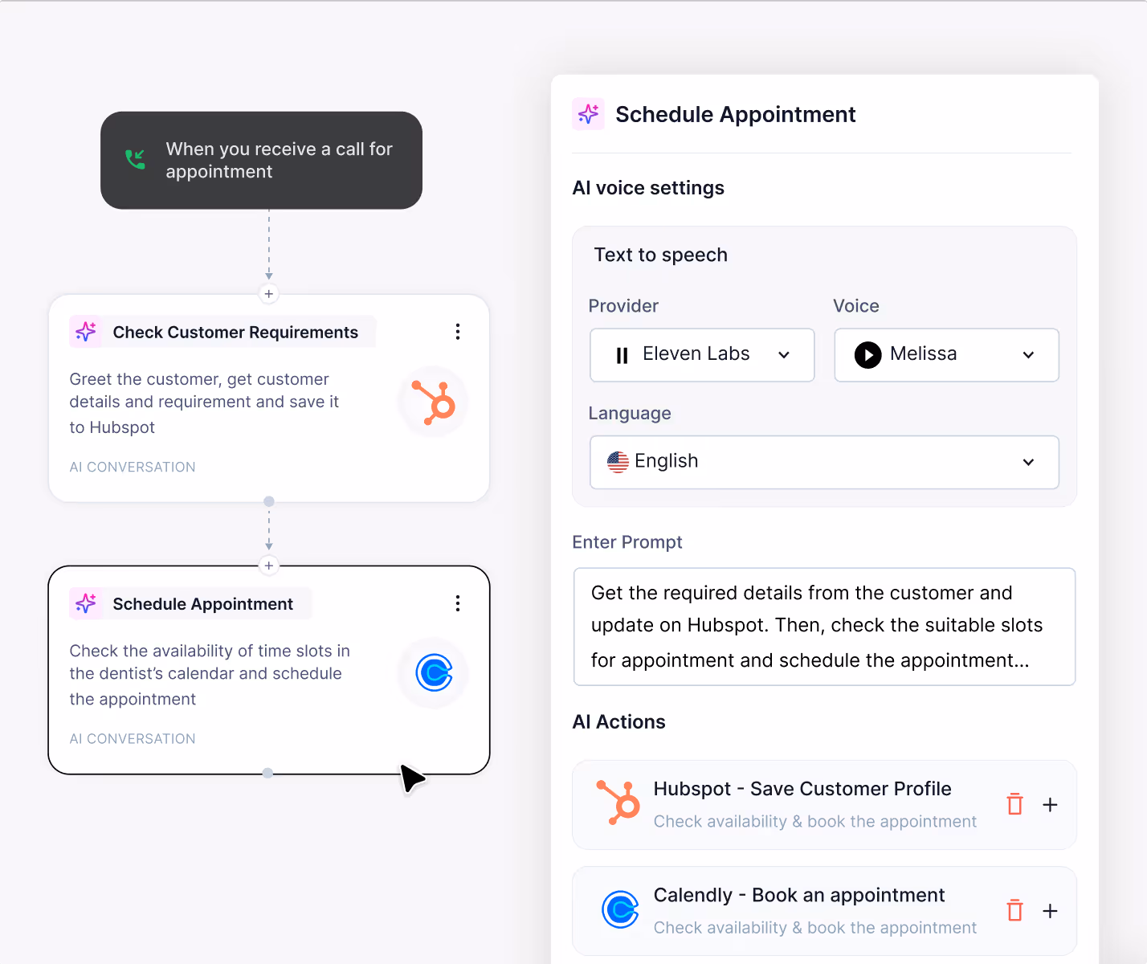Screen dimensions: 1147x964
Task: Click Hubspot logo in Check Customer Requirements card
Action: [433, 402]
